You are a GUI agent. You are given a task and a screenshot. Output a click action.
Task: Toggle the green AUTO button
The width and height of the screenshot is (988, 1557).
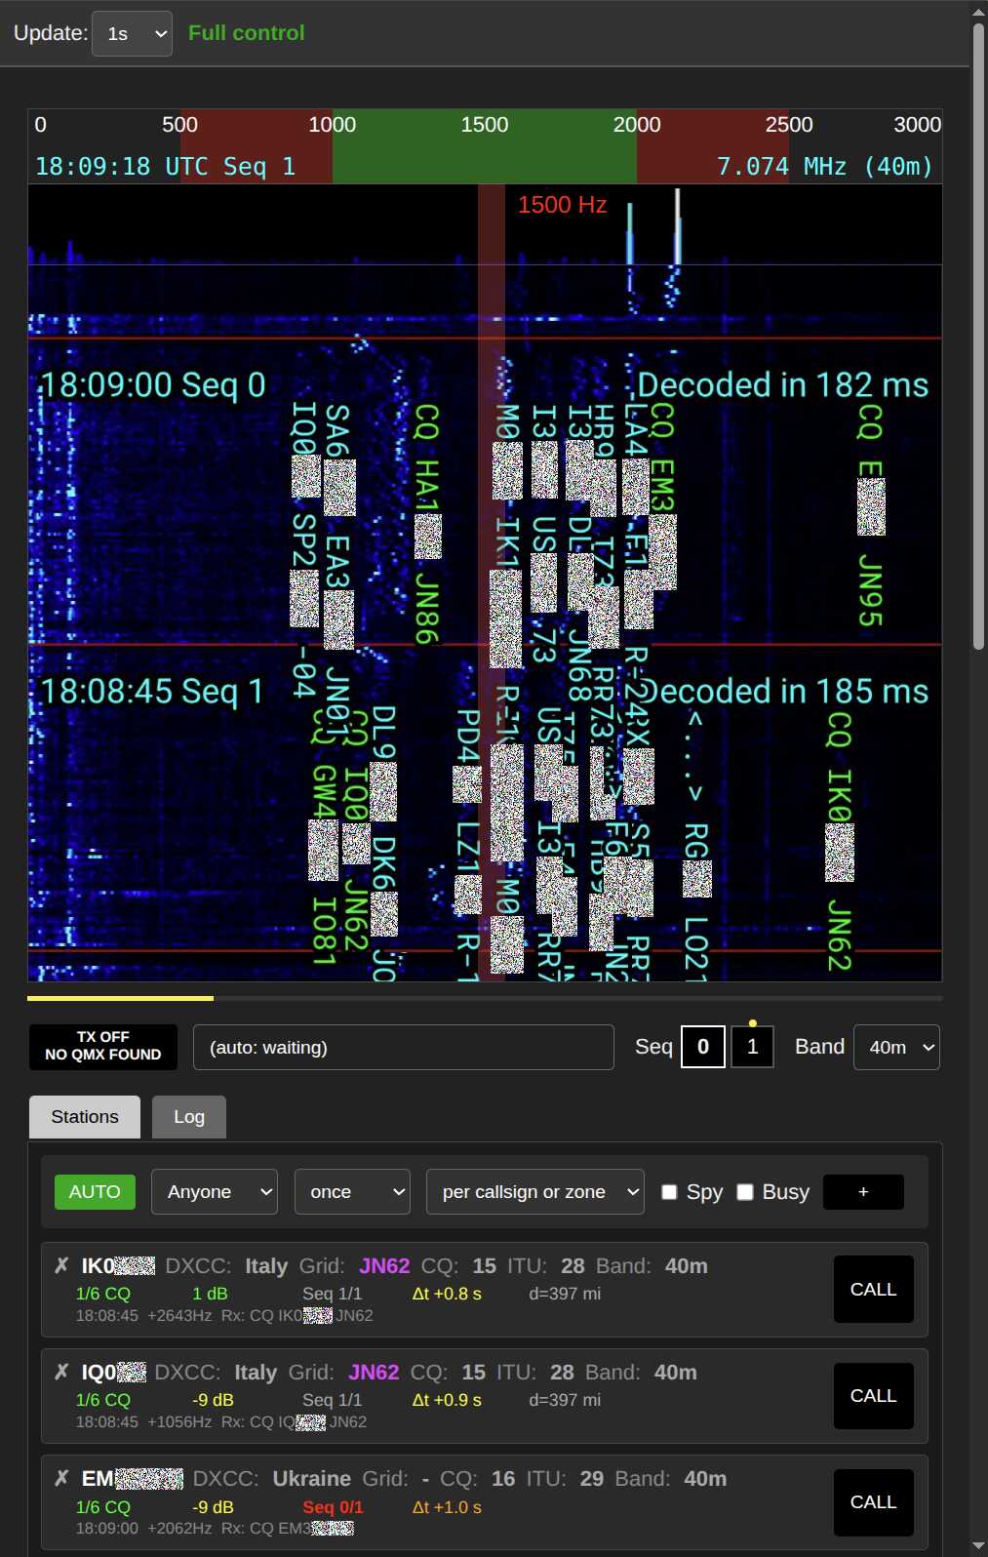[x=95, y=1192]
